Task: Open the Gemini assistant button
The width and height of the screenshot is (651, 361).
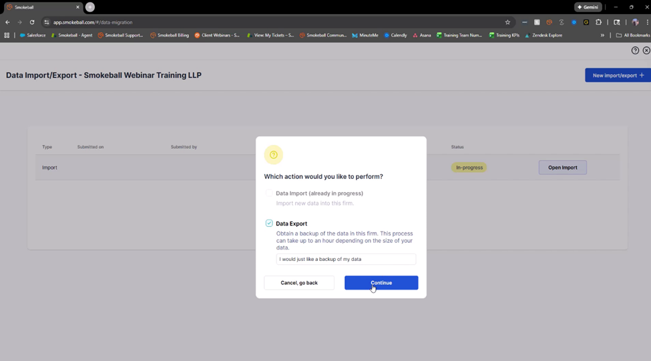Action: (x=588, y=7)
